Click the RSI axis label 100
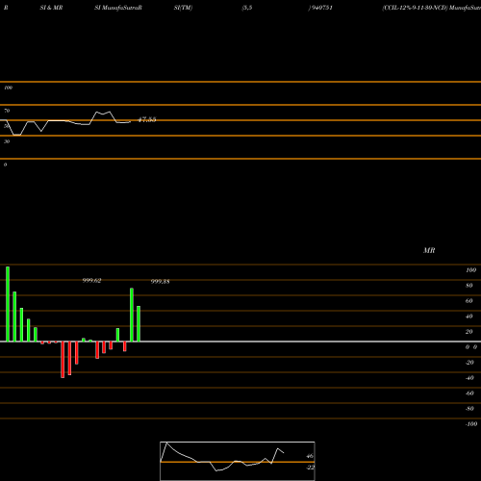Image resolution: width=481 pixels, height=481 pixels. click(x=8, y=88)
